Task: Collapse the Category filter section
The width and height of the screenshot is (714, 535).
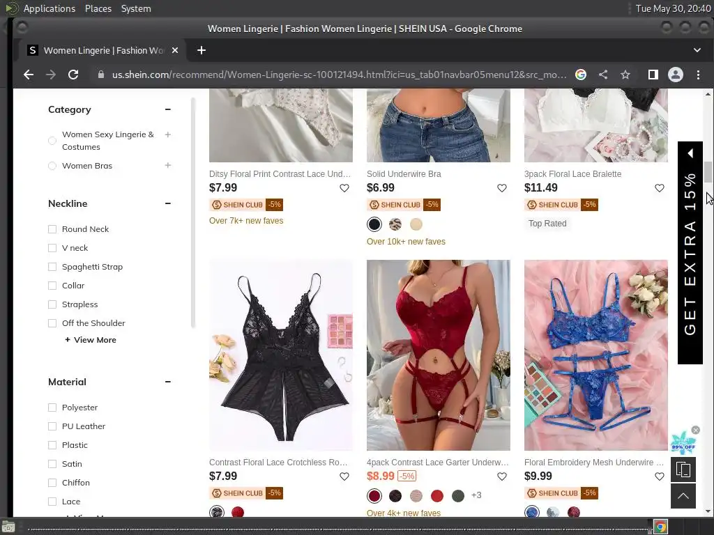Action: tap(168, 109)
